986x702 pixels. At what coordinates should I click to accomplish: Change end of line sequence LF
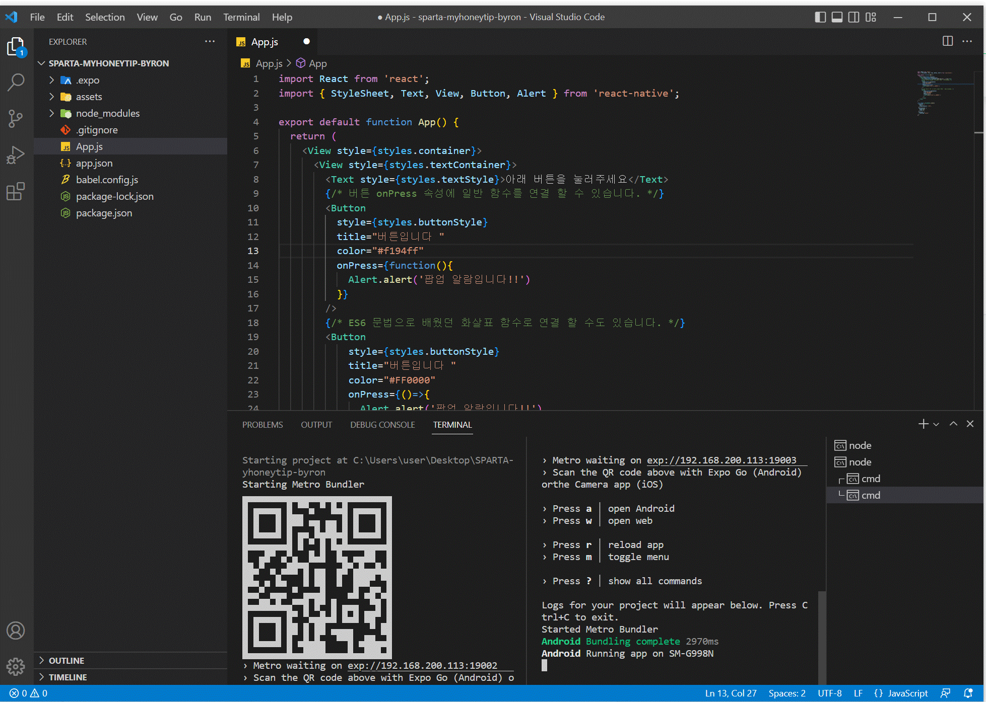pyautogui.click(x=858, y=693)
